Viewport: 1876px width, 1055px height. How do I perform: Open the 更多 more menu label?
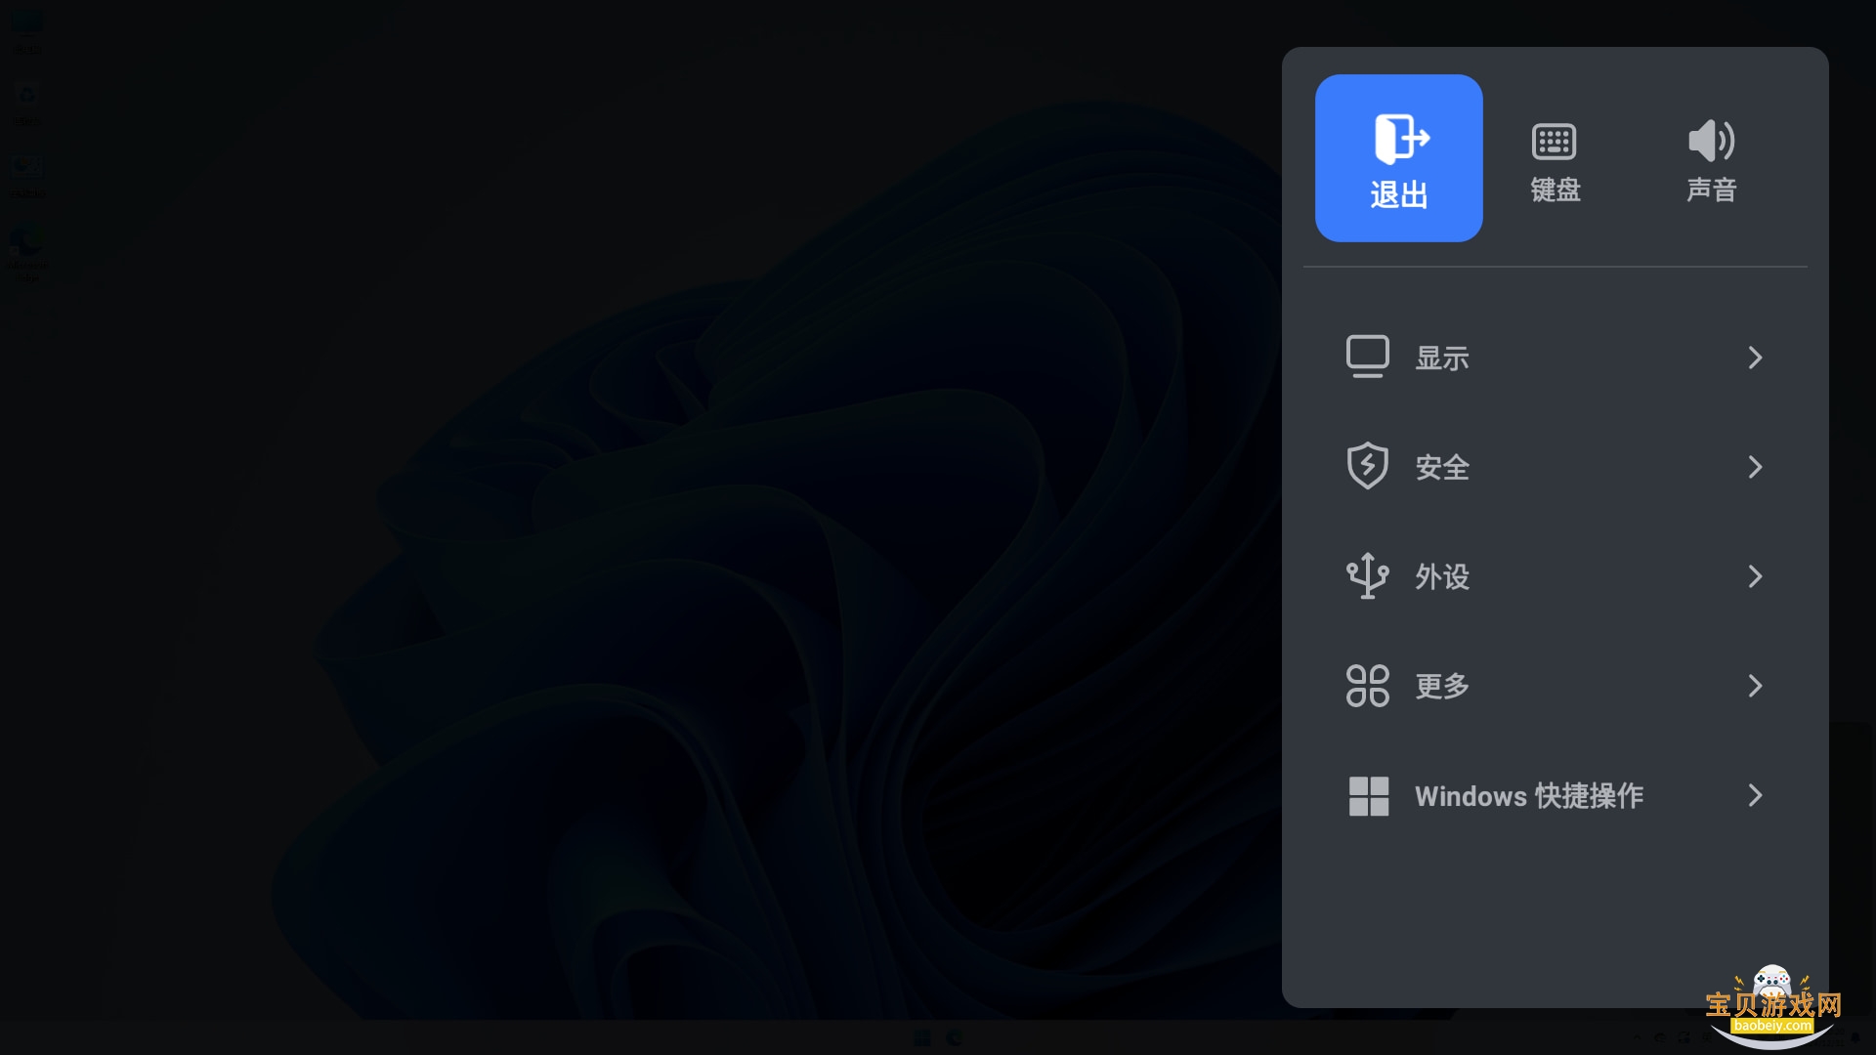point(1442,686)
